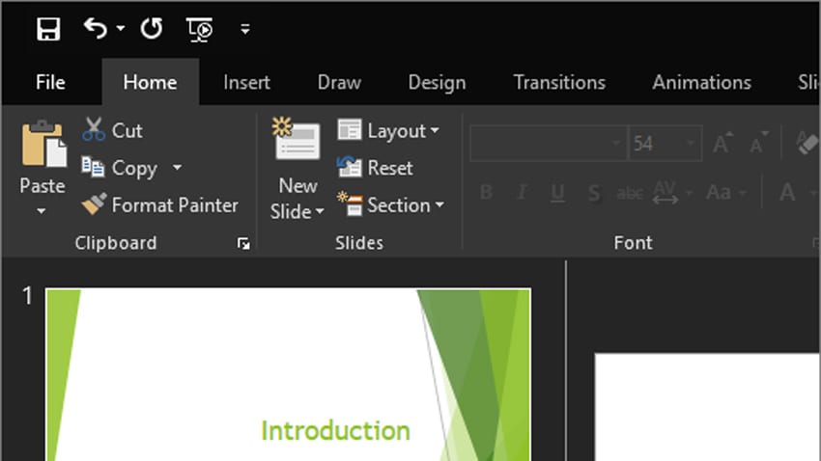
Task: Toggle Text Shadow formatting
Action: pos(594,193)
